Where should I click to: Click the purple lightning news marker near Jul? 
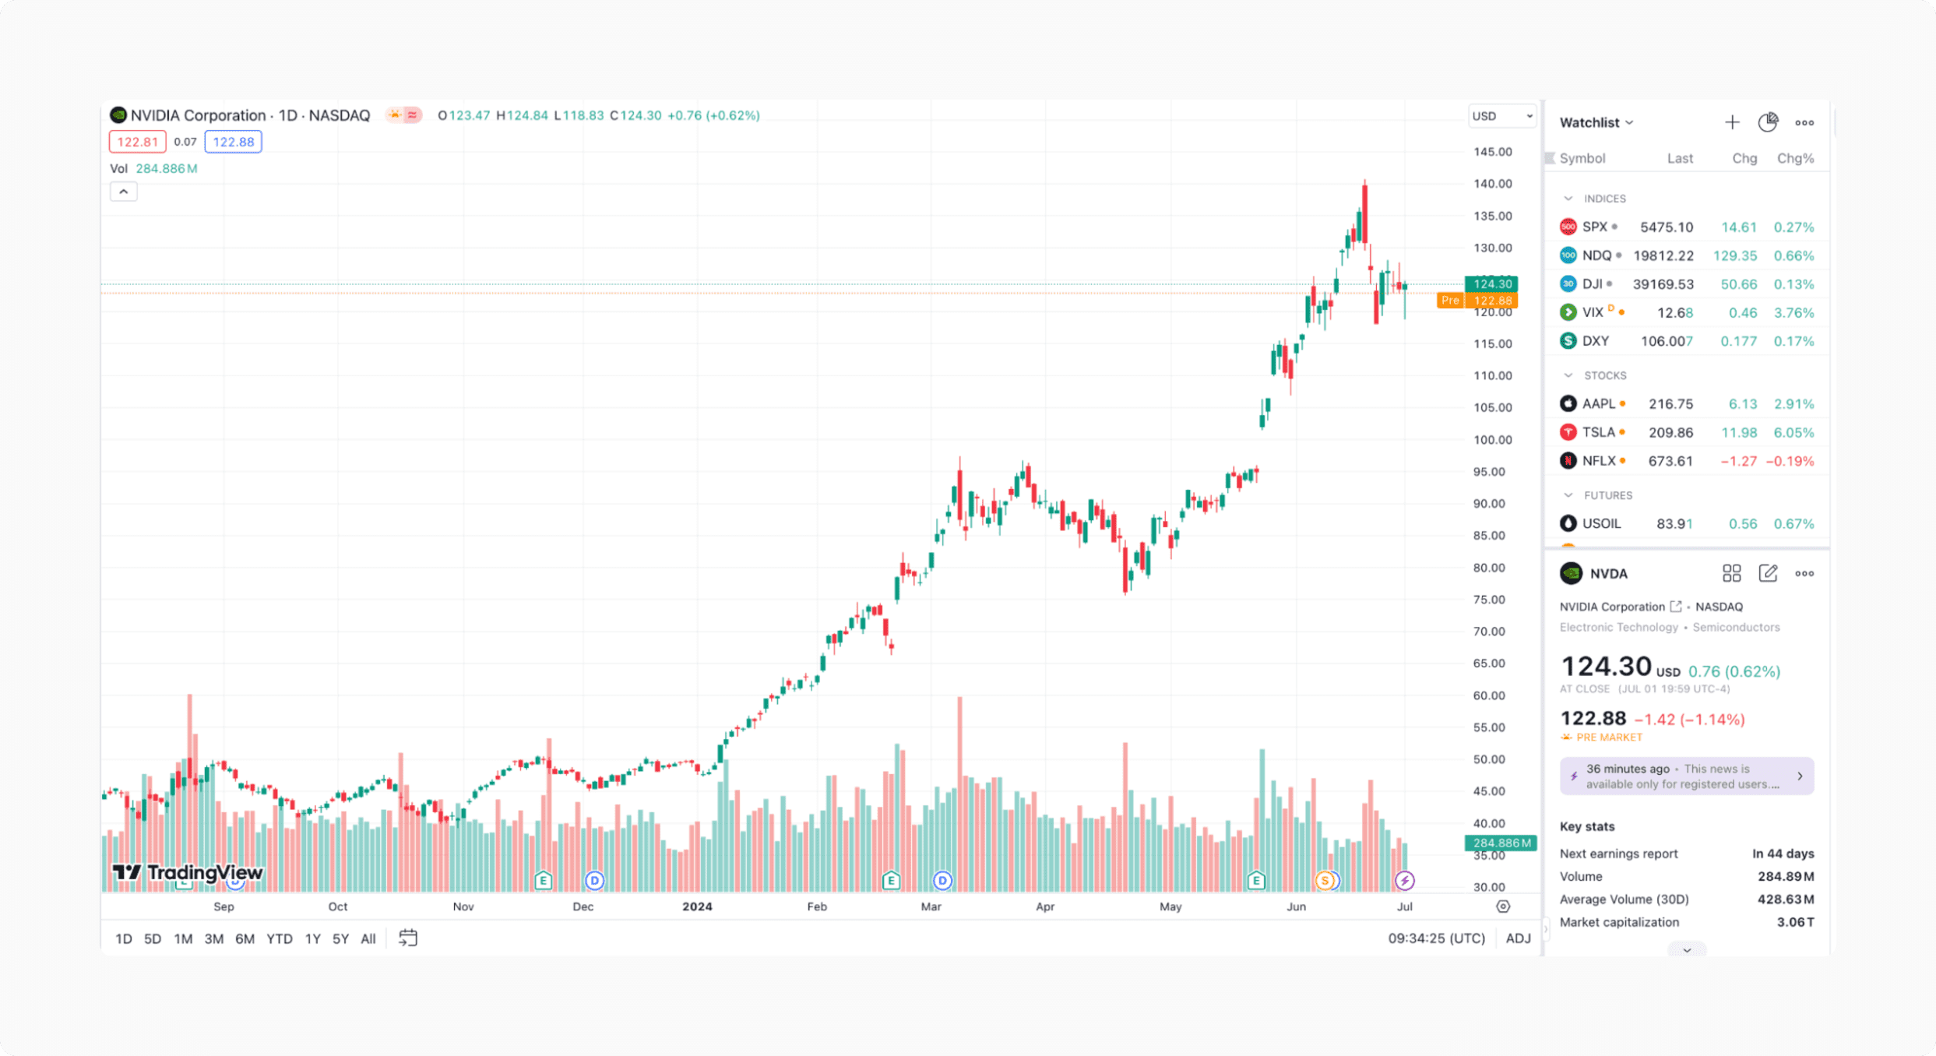(x=1404, y=880)
